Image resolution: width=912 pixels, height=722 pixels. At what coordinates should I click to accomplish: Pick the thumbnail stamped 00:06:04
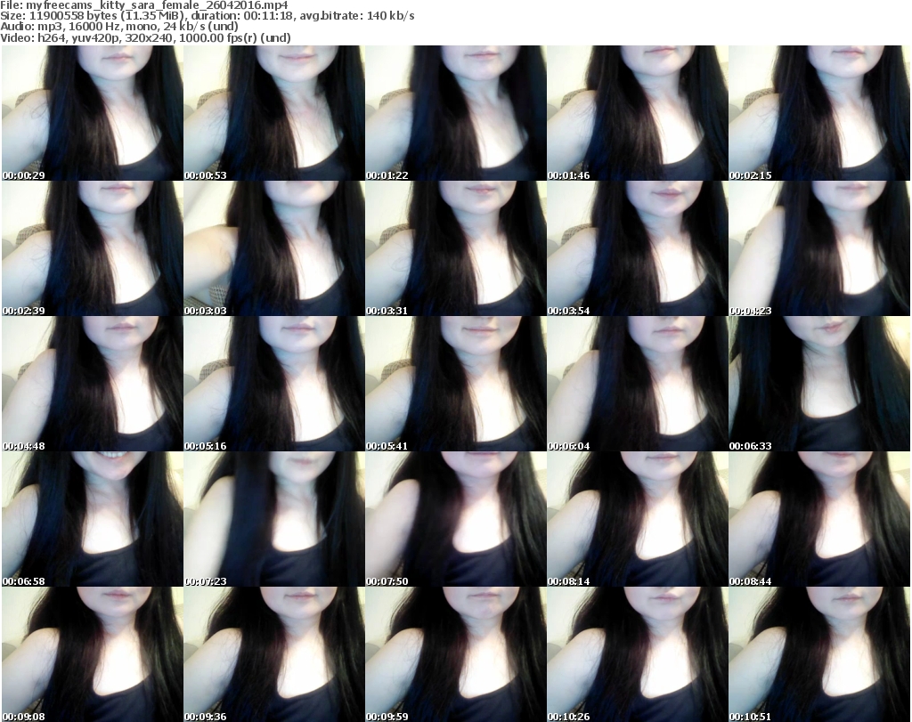coord(638,385)
